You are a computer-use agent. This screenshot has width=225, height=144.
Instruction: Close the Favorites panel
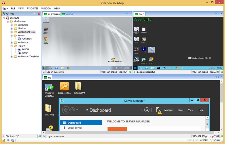[x=39, y=14]
